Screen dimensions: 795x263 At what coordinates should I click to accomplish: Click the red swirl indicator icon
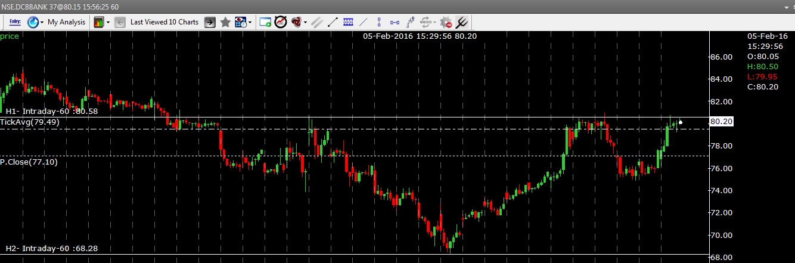pos(297,22)
